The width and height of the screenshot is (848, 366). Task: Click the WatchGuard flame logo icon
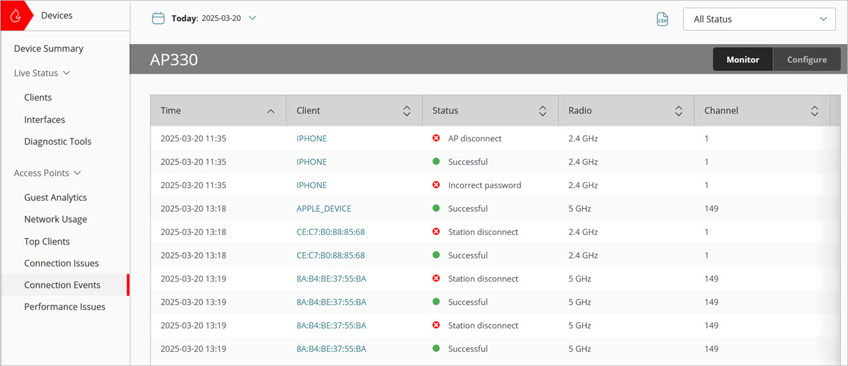15,16
